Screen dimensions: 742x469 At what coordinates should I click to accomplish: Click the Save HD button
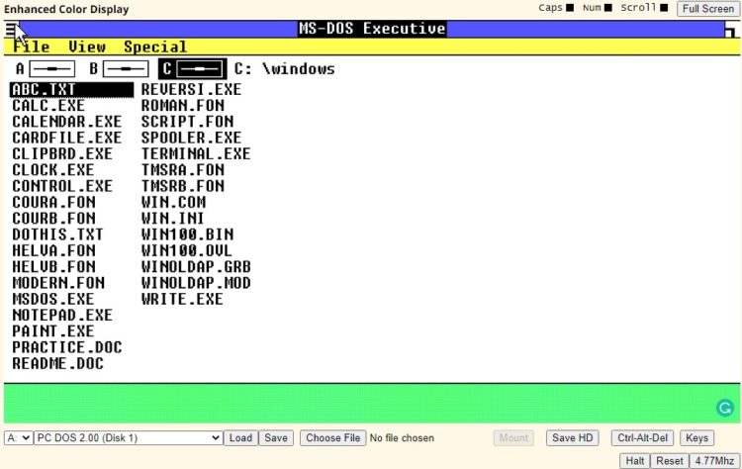coord(572,437)
